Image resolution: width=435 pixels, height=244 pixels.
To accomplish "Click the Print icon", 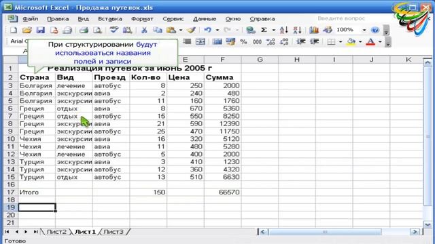I will tap(84, 30).
